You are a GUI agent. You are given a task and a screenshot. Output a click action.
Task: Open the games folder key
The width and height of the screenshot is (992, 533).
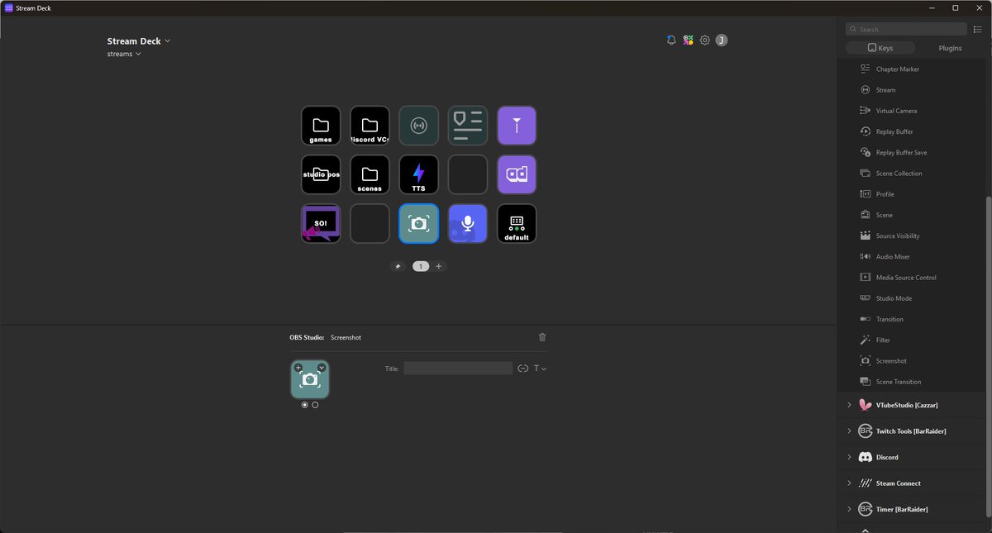[321, 125]
